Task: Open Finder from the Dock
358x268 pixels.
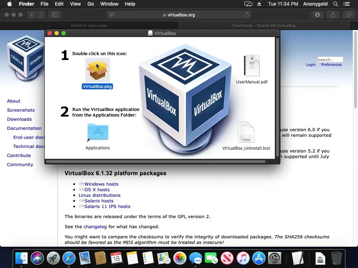Action: coord(21,258)
